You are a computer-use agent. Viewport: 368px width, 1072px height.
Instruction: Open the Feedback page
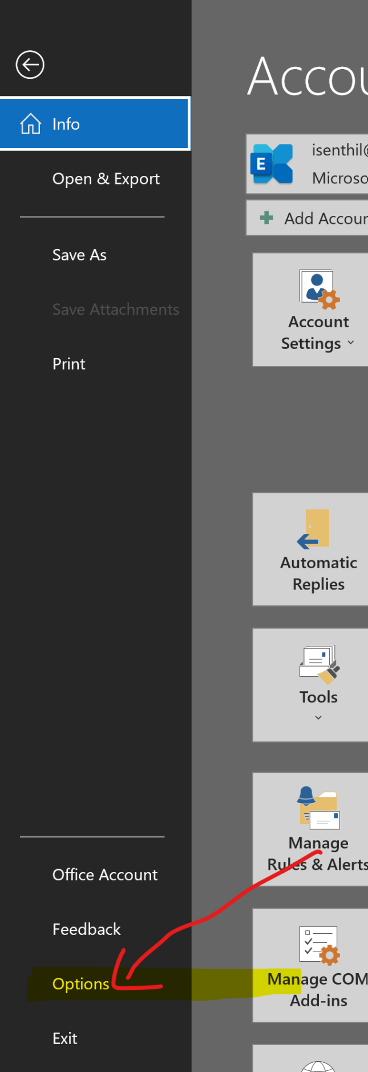[x=86, y=929]
